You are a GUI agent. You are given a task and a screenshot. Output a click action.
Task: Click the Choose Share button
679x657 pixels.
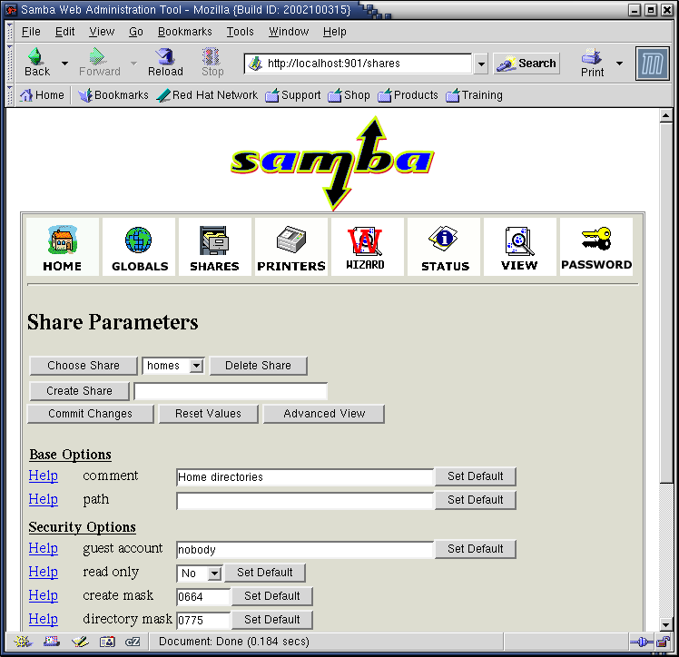click(x=84, y=366)
